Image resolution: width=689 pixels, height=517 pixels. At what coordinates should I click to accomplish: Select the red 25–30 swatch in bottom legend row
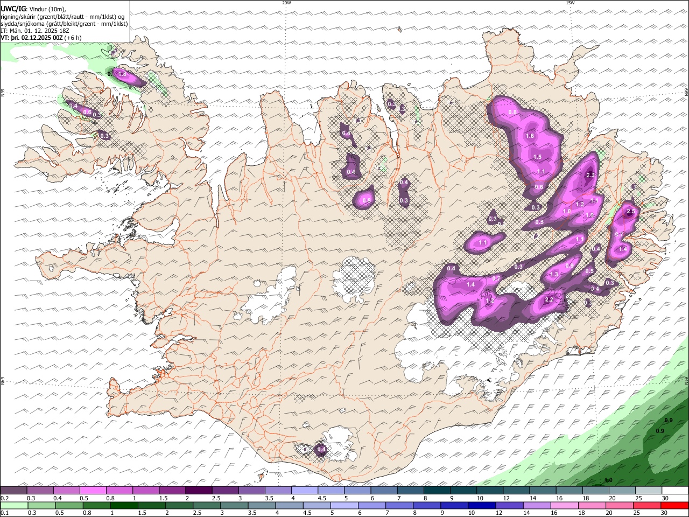pos(647,506)
